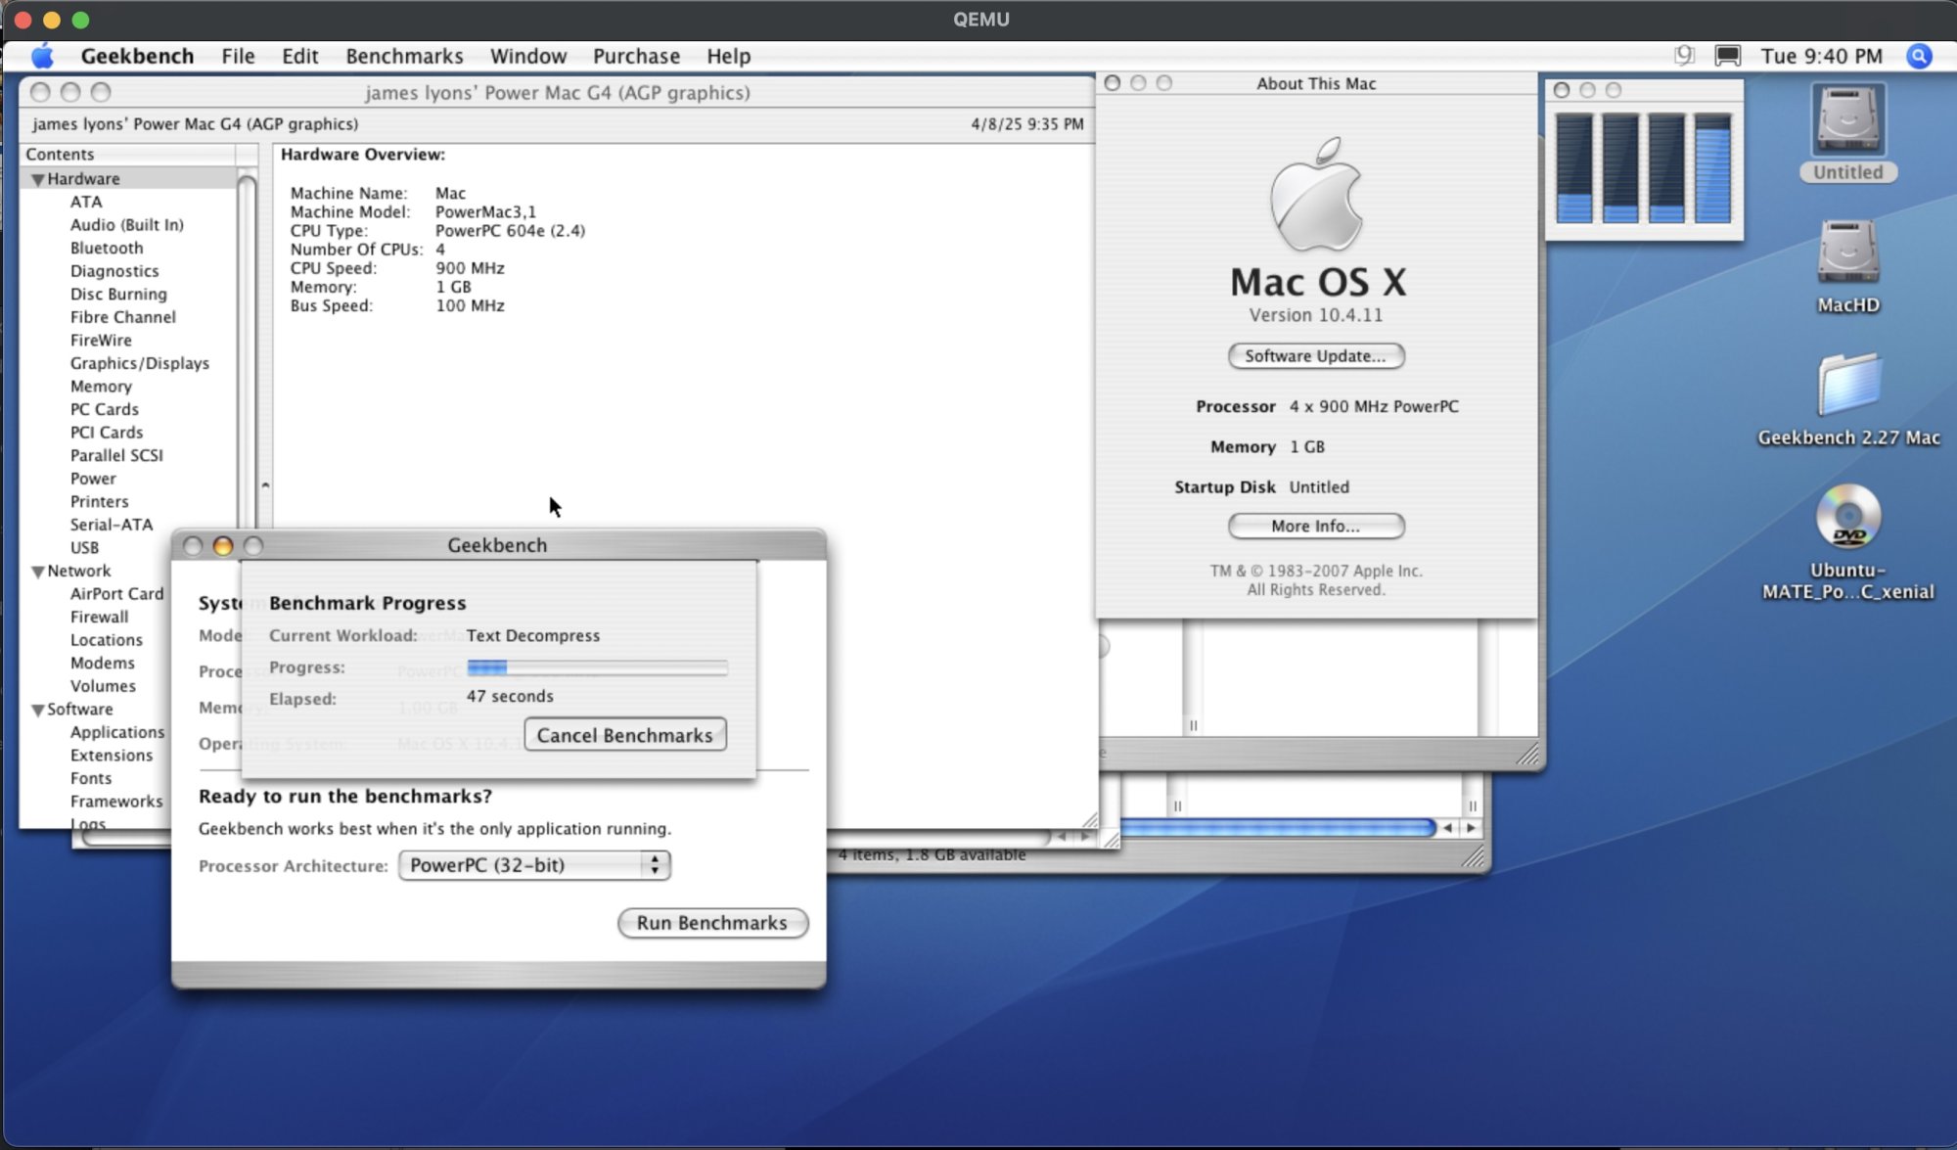Click Software Update... button
This screenshot has width=1957, height=1150.
(x=1316, y=356)
